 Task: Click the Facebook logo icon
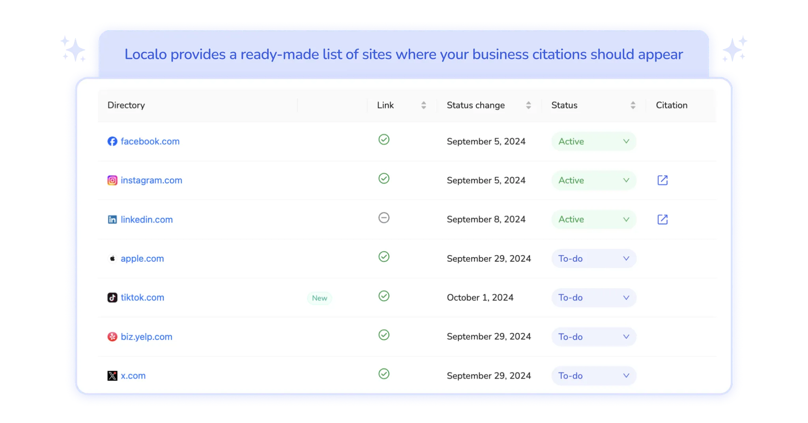(x=112, y=141)
